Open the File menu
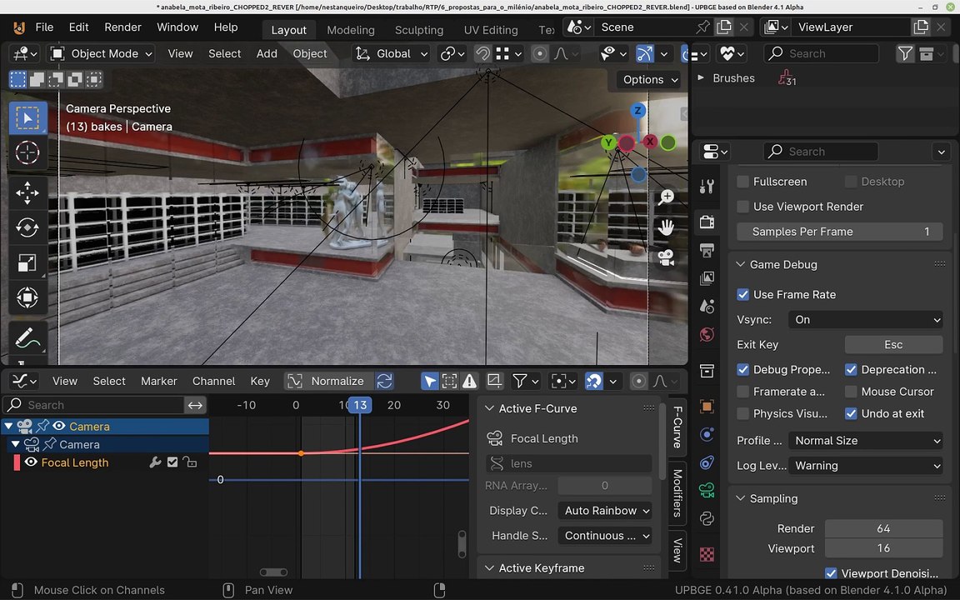This screenshot has height=600, width=960. [44, 27]
